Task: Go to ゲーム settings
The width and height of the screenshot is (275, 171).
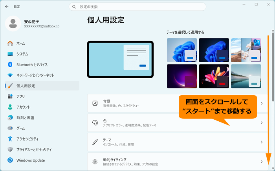Action: [x=42, y=128]
